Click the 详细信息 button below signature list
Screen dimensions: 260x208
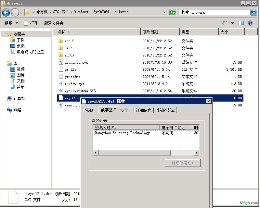[x=182, y=163]
